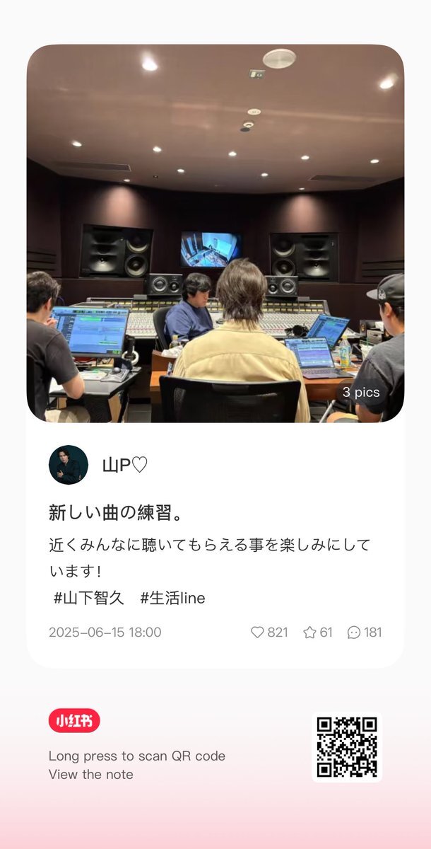Tap the QR code image
The image size is (431, 849).
click(x=346, y=747)
